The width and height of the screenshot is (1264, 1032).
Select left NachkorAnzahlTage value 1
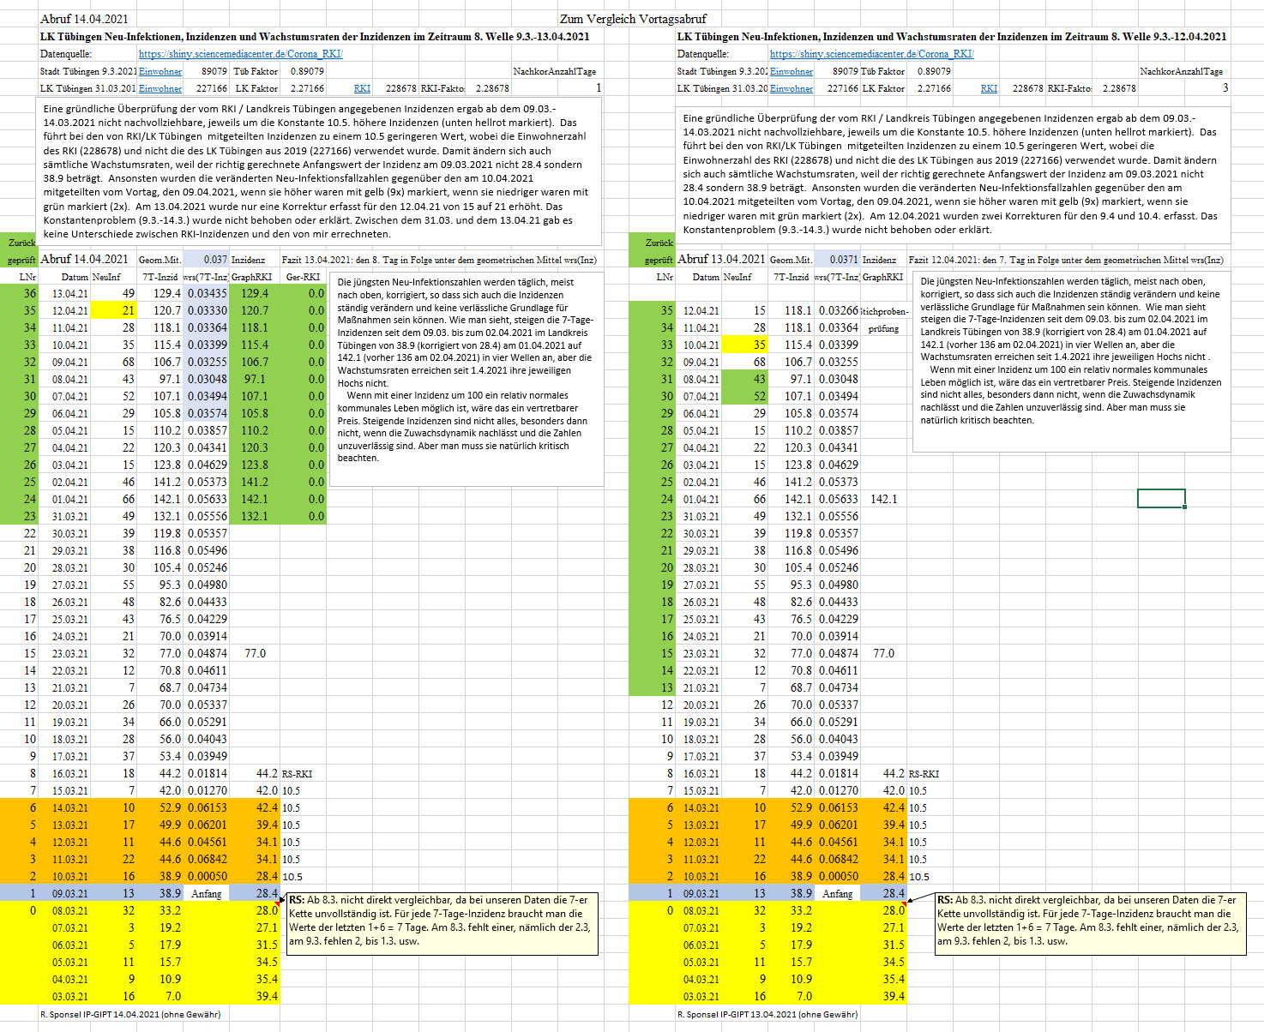click(x=599, y=88)
